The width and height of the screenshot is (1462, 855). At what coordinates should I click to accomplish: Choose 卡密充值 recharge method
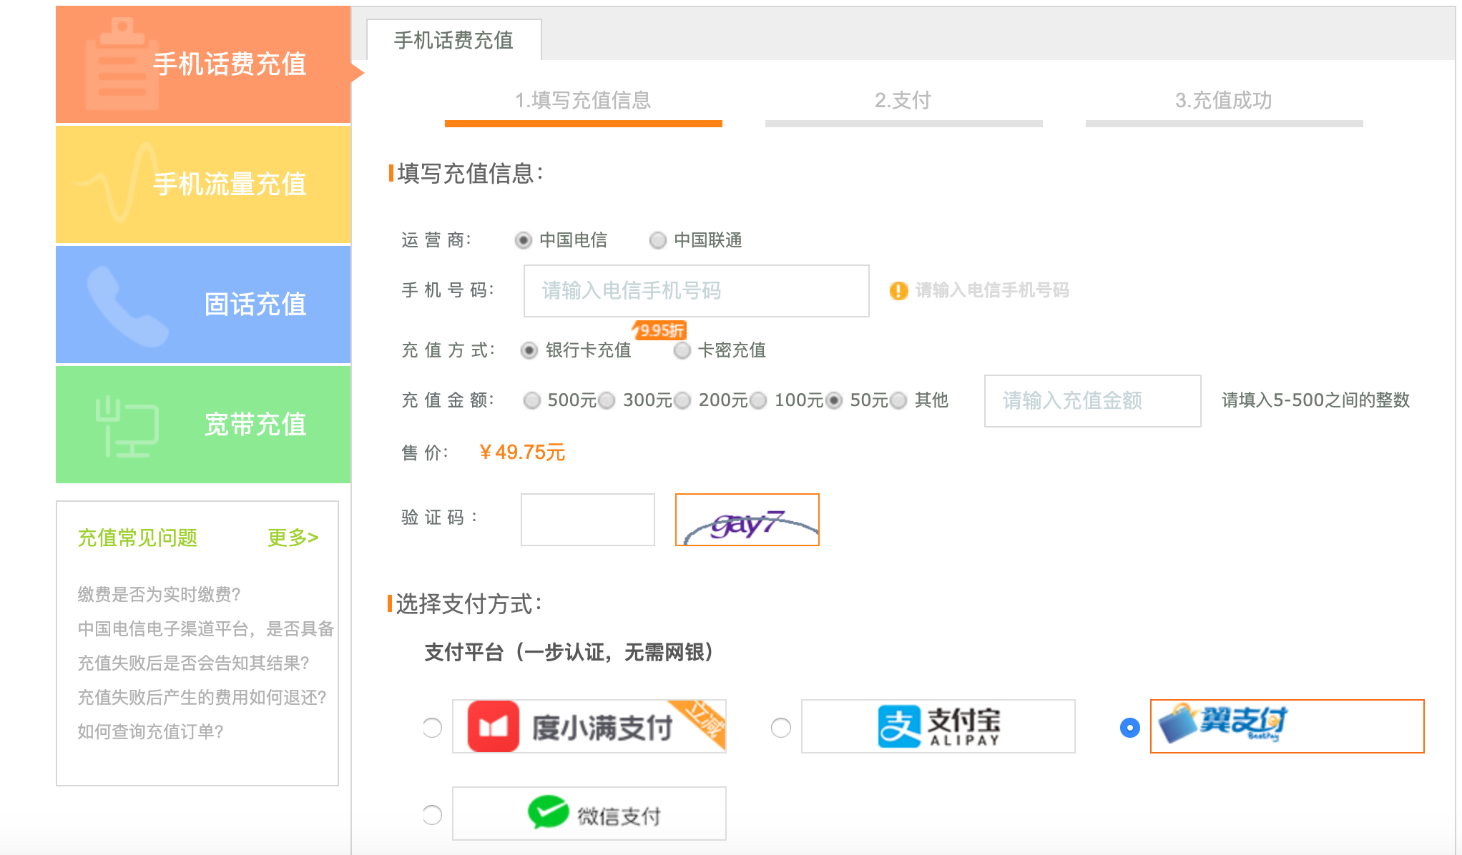tap(682, 350)
